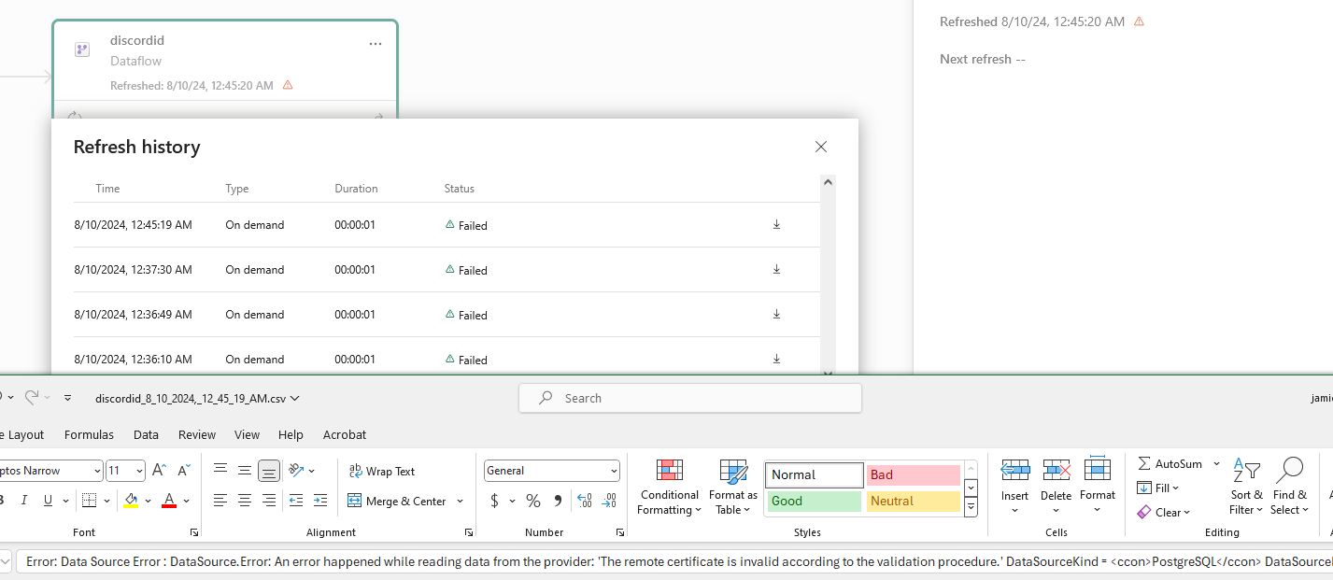Expand the Merge & Center dropdown arrow
Screen dimensions: 1333x580
(460, 501)
